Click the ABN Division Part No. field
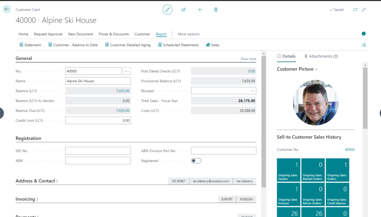381x217 pixels. pyautogui.click(x=224, y=151)
